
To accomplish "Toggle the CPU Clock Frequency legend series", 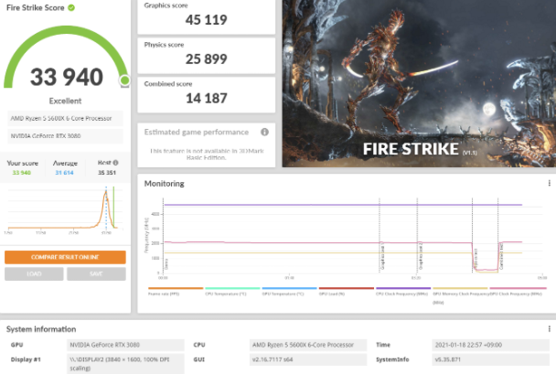I will point(401,294).
